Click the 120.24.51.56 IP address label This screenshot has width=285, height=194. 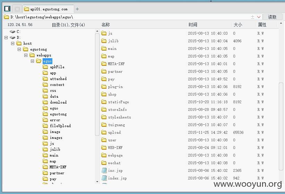tap(20, 25)
